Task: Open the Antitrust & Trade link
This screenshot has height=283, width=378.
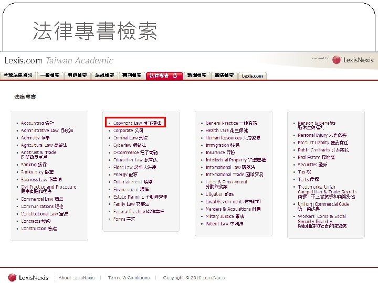Action: tap(38, 155)
